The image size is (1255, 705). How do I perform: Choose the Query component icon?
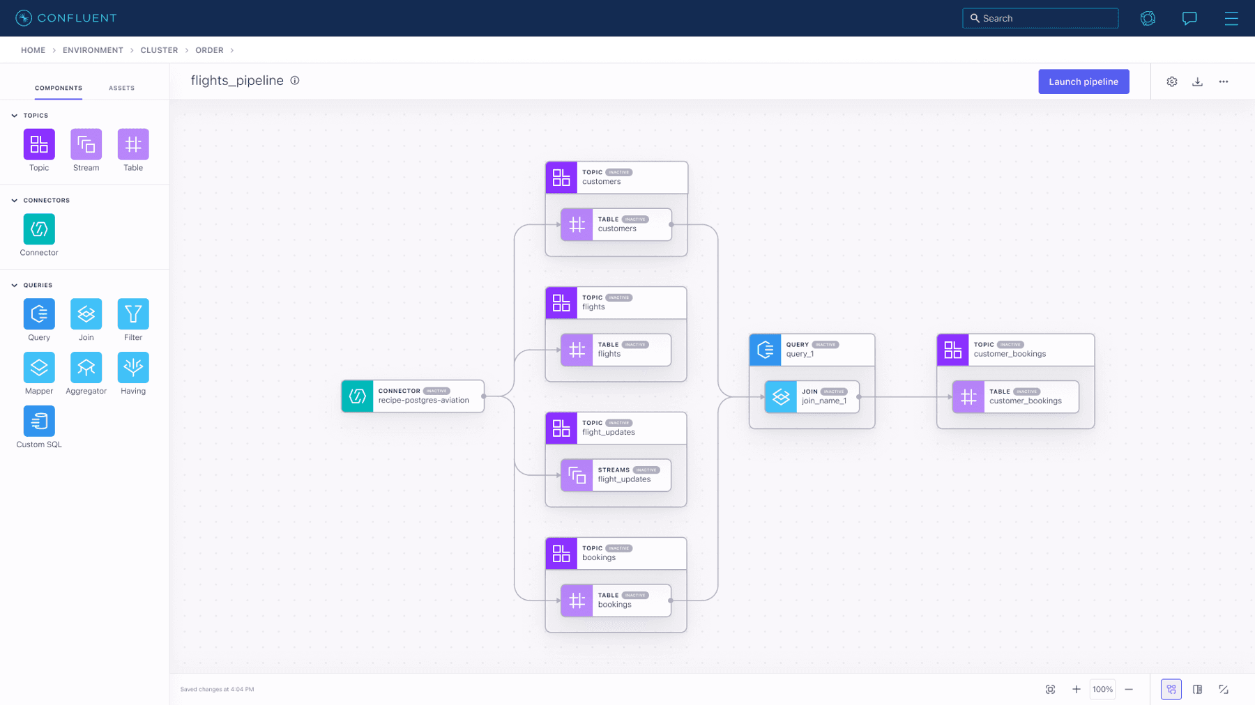pos(39,314)
